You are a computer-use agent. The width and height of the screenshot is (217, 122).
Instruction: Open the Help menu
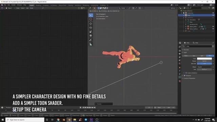point(25,5)
